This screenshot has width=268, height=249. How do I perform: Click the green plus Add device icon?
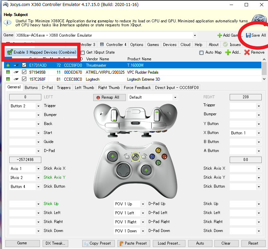[x=228, y=52]
